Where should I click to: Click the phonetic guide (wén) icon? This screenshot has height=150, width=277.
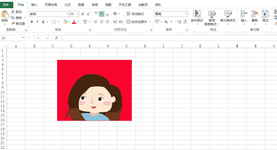pos(85,22)
